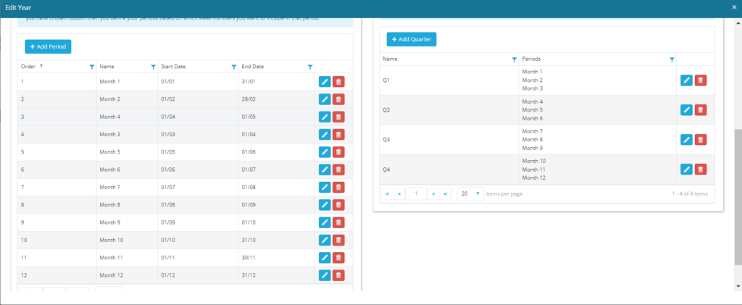Open filter for the Order column
Viewport: 742px width, 305px height.
91,67
